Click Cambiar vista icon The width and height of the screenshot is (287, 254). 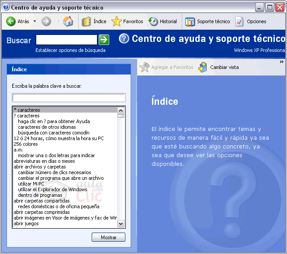[x=203, y=67]
